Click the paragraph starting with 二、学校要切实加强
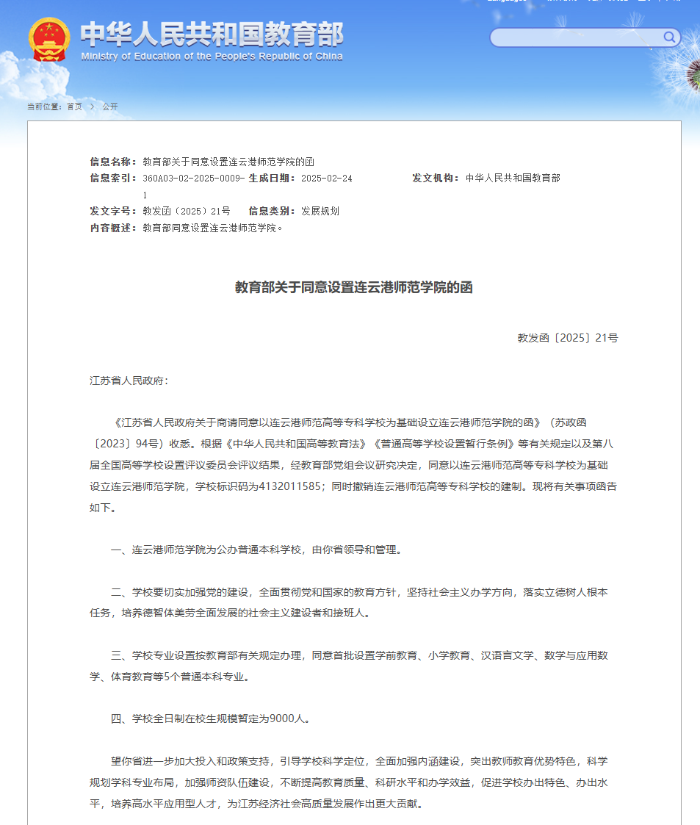This screenshot has width=700, height=825. pyautogui.click(x=349, y=602)
